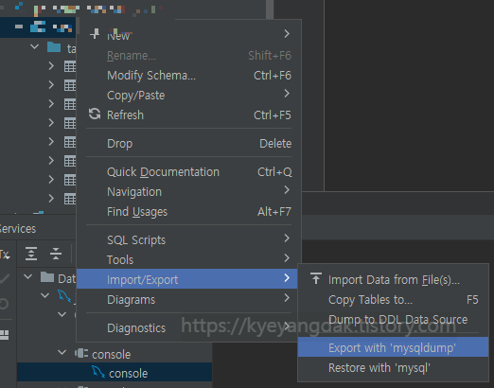The height and width of the screenshot is (388, 494).
Task: Select Find Usages menu entry
Action: (188, 212)
